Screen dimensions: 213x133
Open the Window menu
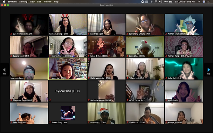pyautogui.click(x=47, y=2)
